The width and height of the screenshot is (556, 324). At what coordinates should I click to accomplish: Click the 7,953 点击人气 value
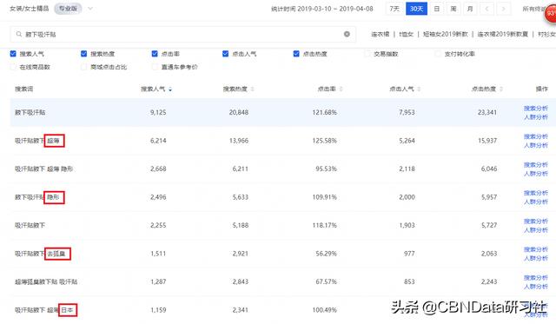tap(407, 112)
